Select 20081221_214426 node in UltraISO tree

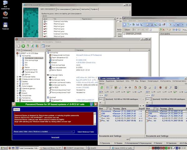(133, 34)
